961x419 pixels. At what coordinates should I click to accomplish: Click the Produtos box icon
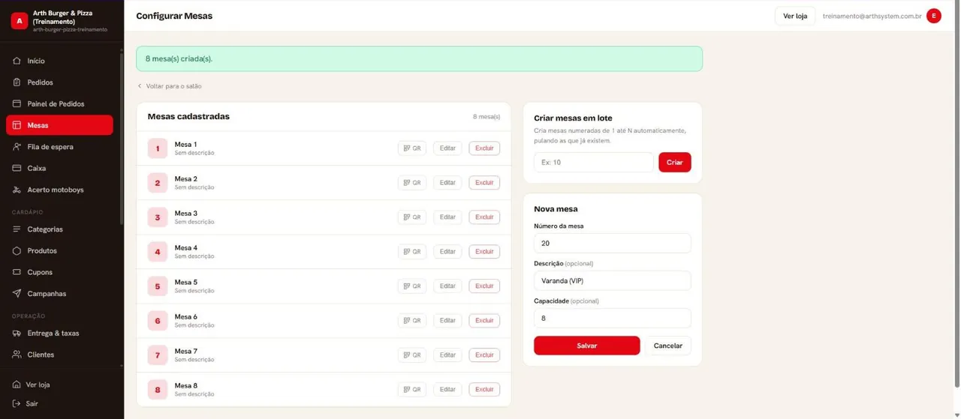point(17,250)
